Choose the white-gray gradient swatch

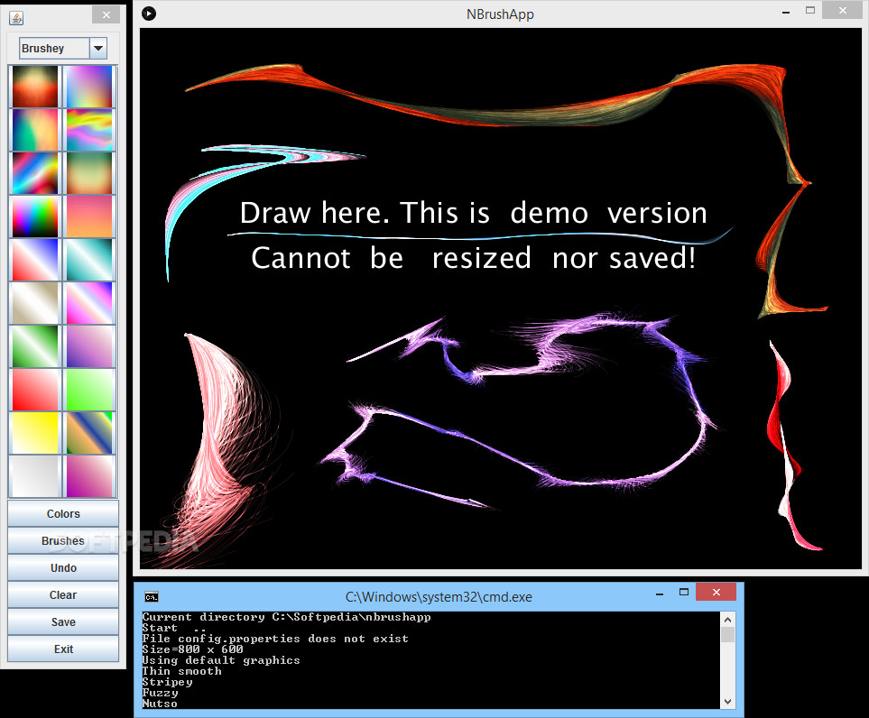(35, 476)
